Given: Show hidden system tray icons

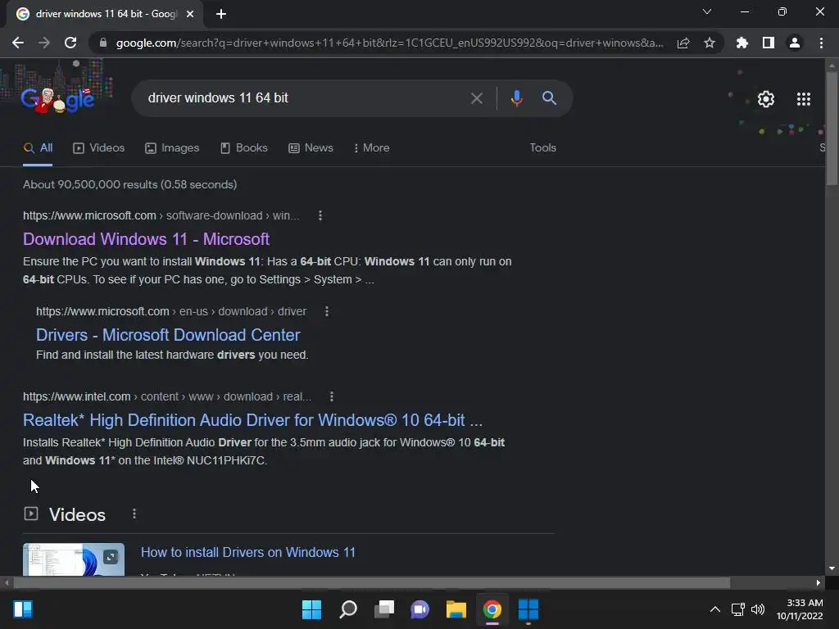Looking at the screenshot, I should [x=714, y=609].
